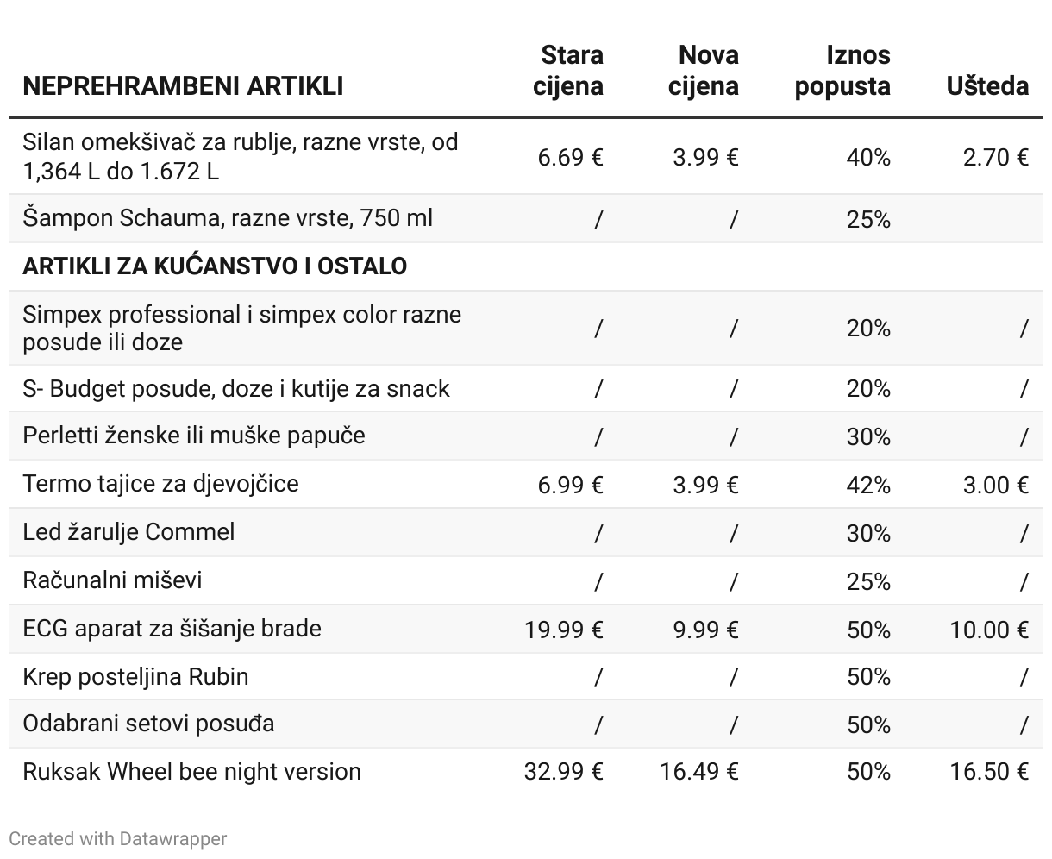Select the Odabrani setovi posuđa row

click(x=148, y=724)
